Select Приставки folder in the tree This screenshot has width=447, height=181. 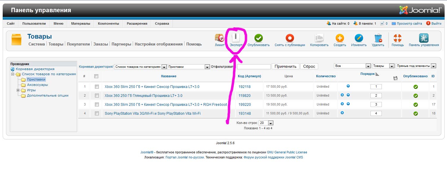[x=36, y=79]
